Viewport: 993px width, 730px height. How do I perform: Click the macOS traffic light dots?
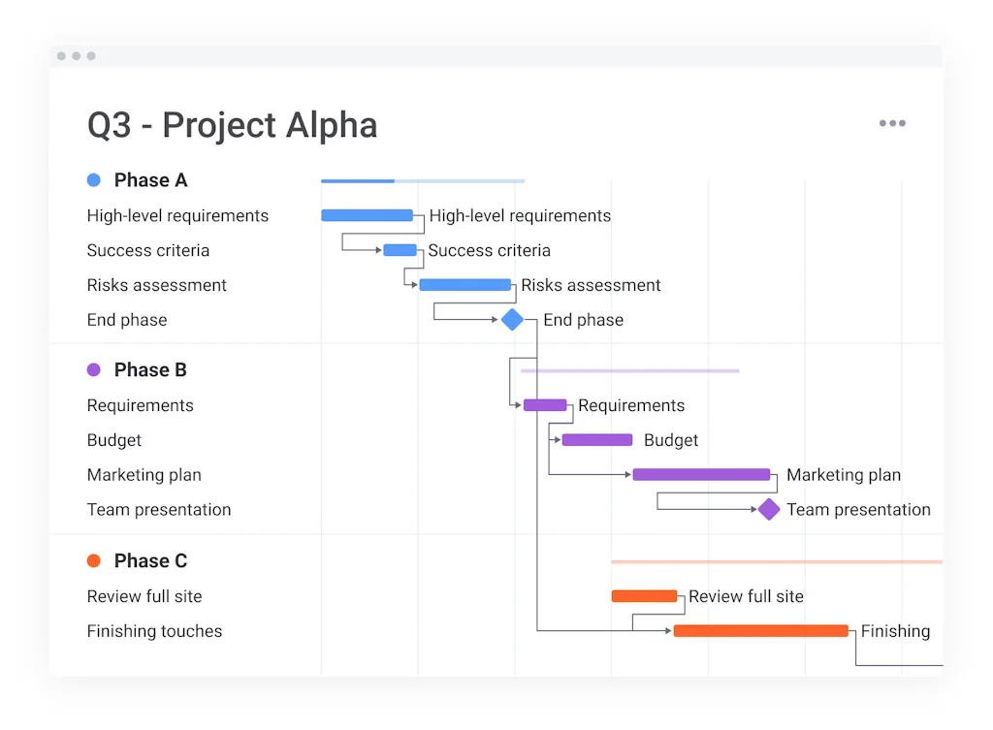point(76,55)
